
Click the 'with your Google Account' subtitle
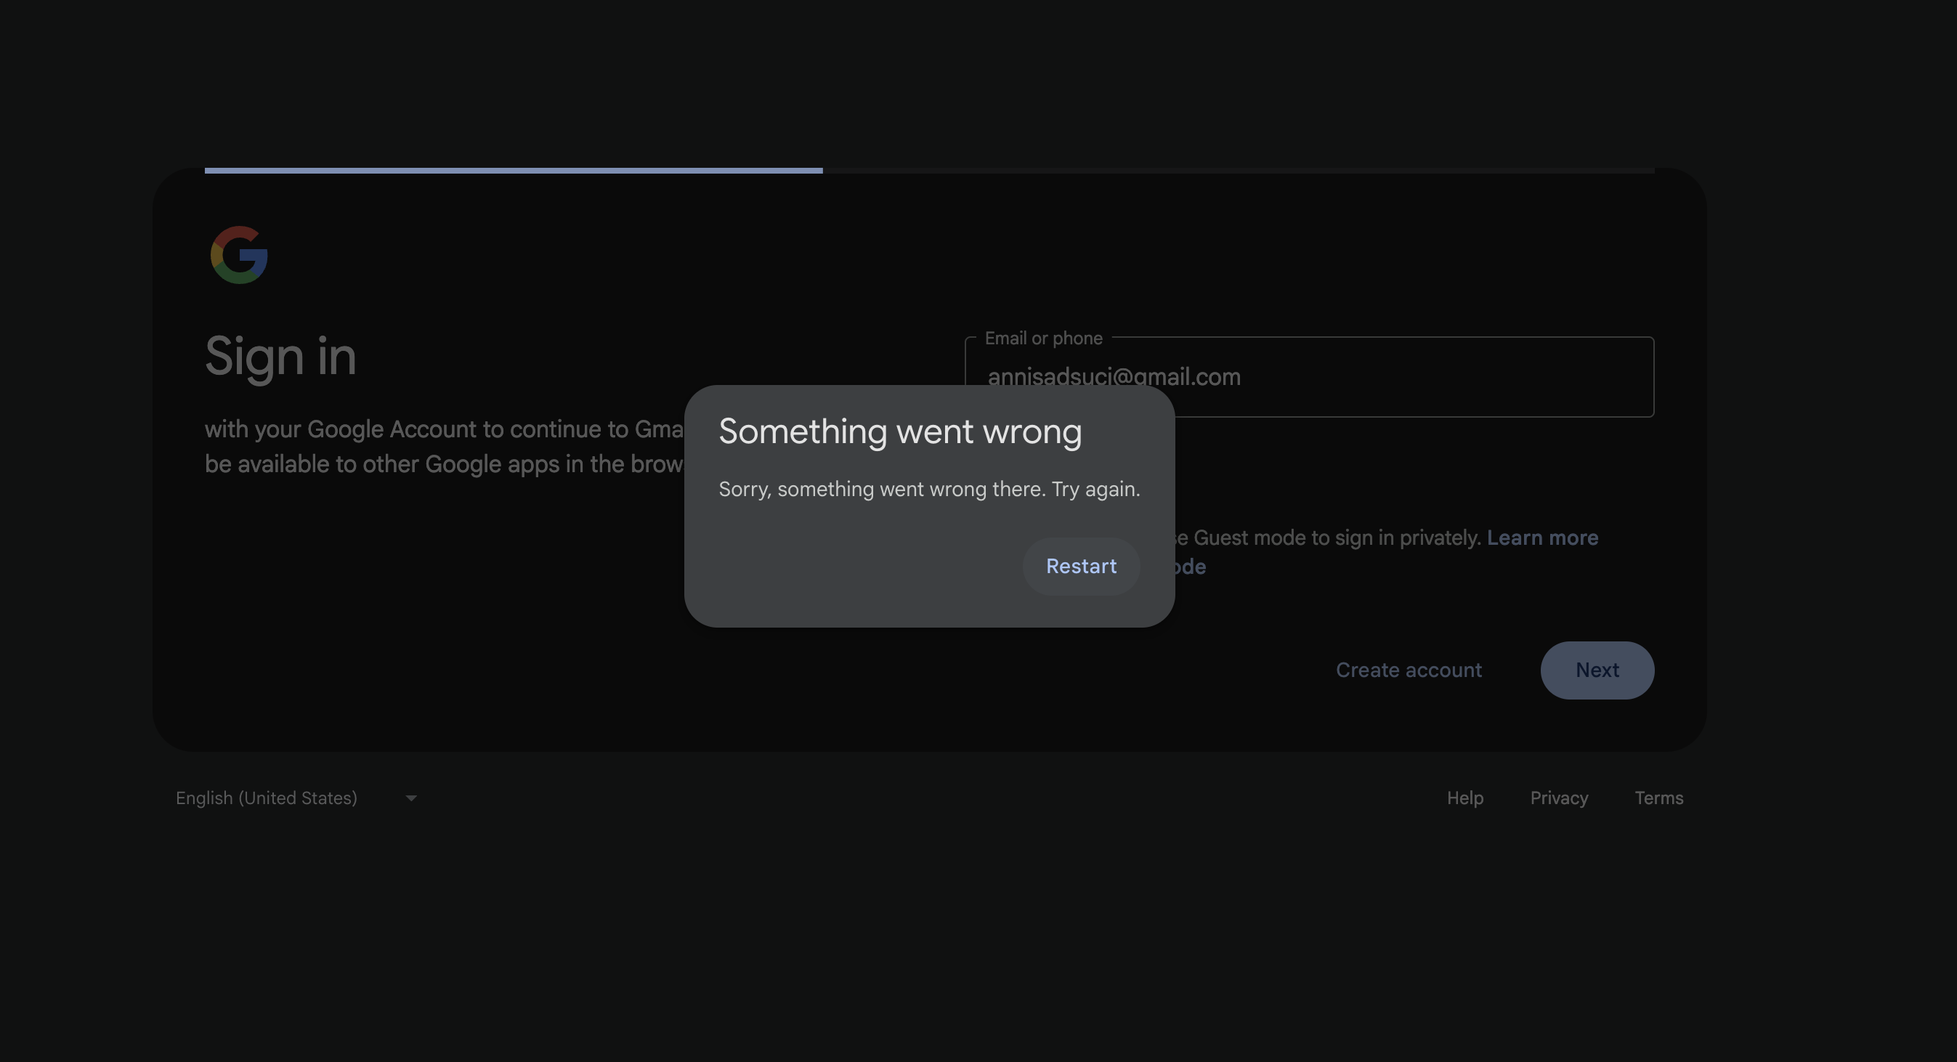443,429
